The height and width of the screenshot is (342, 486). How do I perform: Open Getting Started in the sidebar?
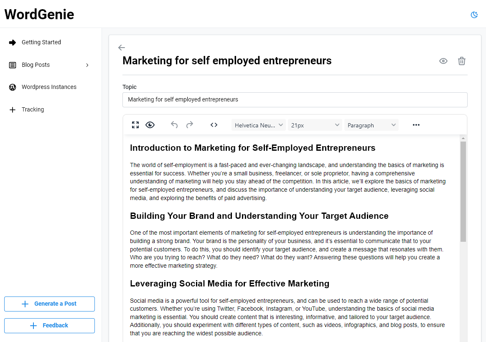41,42
